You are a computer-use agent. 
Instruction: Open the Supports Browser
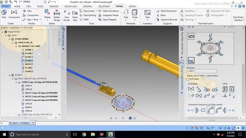pyautogui.click(x=167, y=20)
